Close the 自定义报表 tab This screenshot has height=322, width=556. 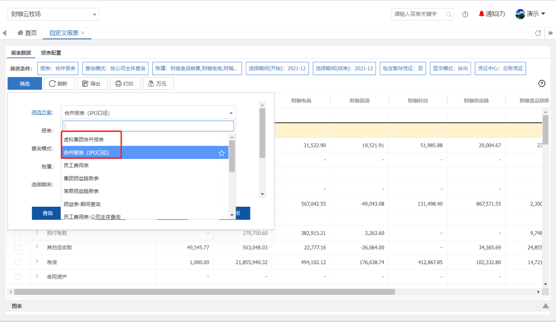click(83, 33)
